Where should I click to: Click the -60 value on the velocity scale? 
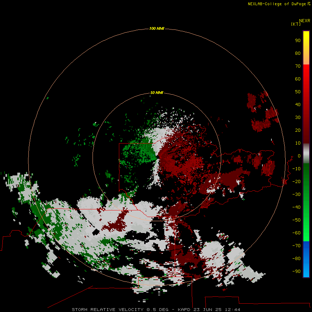[296, 233]
